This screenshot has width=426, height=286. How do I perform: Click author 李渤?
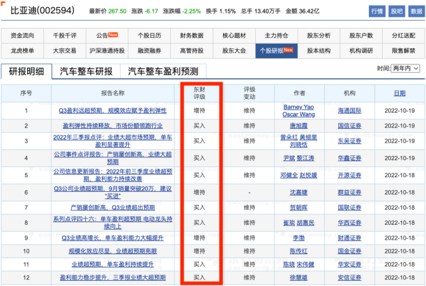tap(298, 238)
